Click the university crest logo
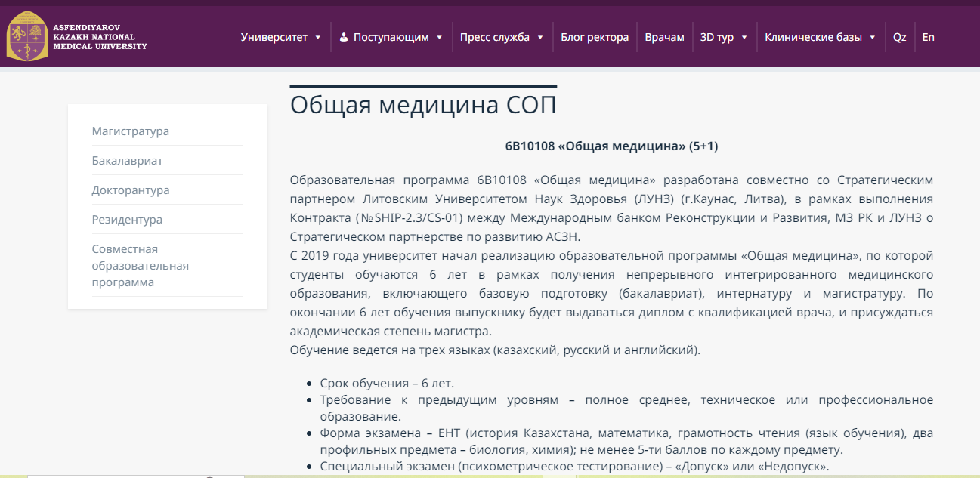Screen dimensions: 980x478 click(x=27, y=34)
